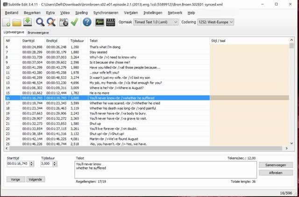
Task: Open the Spelling menu
Action: coord(81,13)
